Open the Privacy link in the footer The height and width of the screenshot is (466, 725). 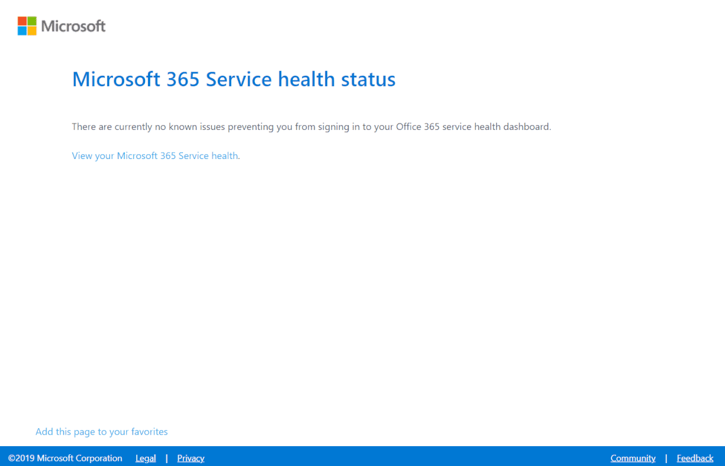pyautogui.click(x=190, y=458)
